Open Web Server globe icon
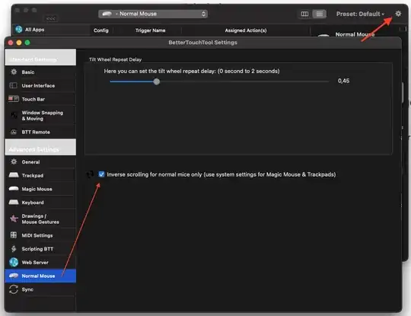The width and height of the screenshot is (411, 316). click(14, 262)
